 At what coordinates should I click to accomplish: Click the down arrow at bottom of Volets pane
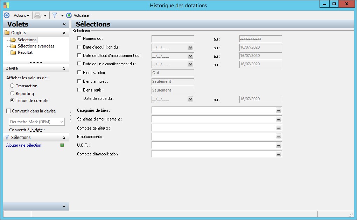click(64, 207)
